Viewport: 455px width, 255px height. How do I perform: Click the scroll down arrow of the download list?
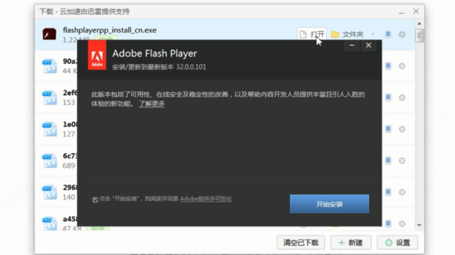[419, 225]
